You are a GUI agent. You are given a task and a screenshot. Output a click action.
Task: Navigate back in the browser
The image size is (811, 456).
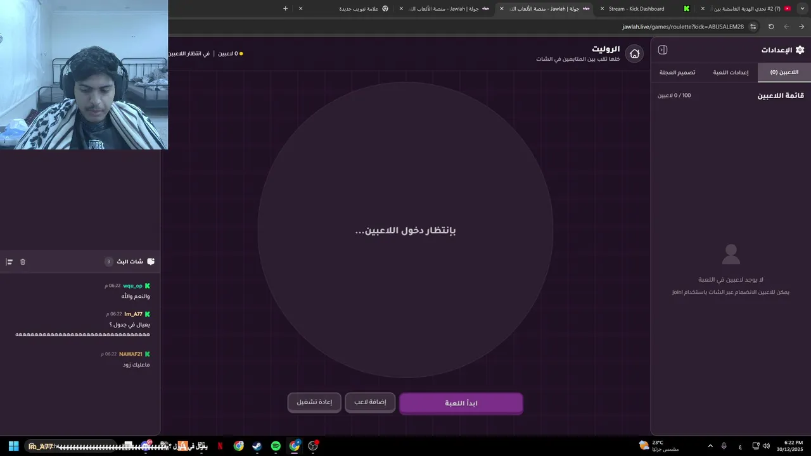tap(786, 27)
